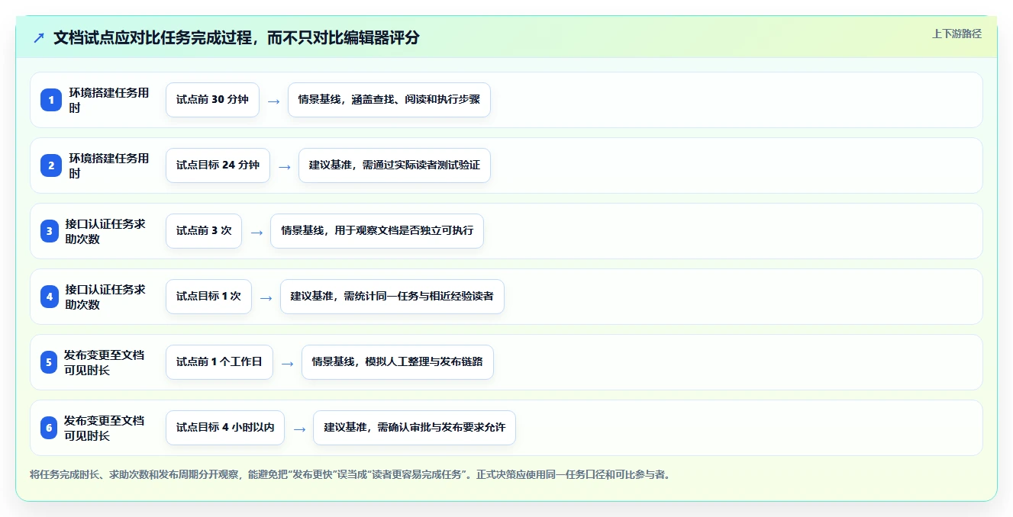The width and height of the screenshot is (1013, 517).
Task: Click 发布变更至文档可见时长 label in the 试点目标 4 小时以内 row
Action: 104,428
